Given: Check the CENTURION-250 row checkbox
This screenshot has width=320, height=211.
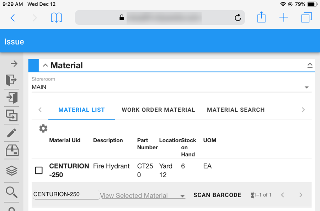Looking at the screenshot, I should (x=39, y=170).
